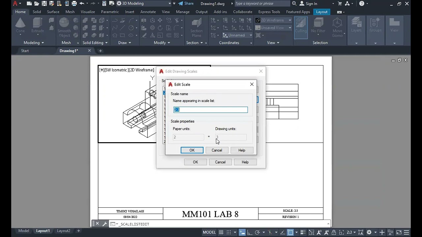Click the Share paper plane button
Image resolution: width=422 pixels, height=237 pixels.
click(x=186, y=4)
